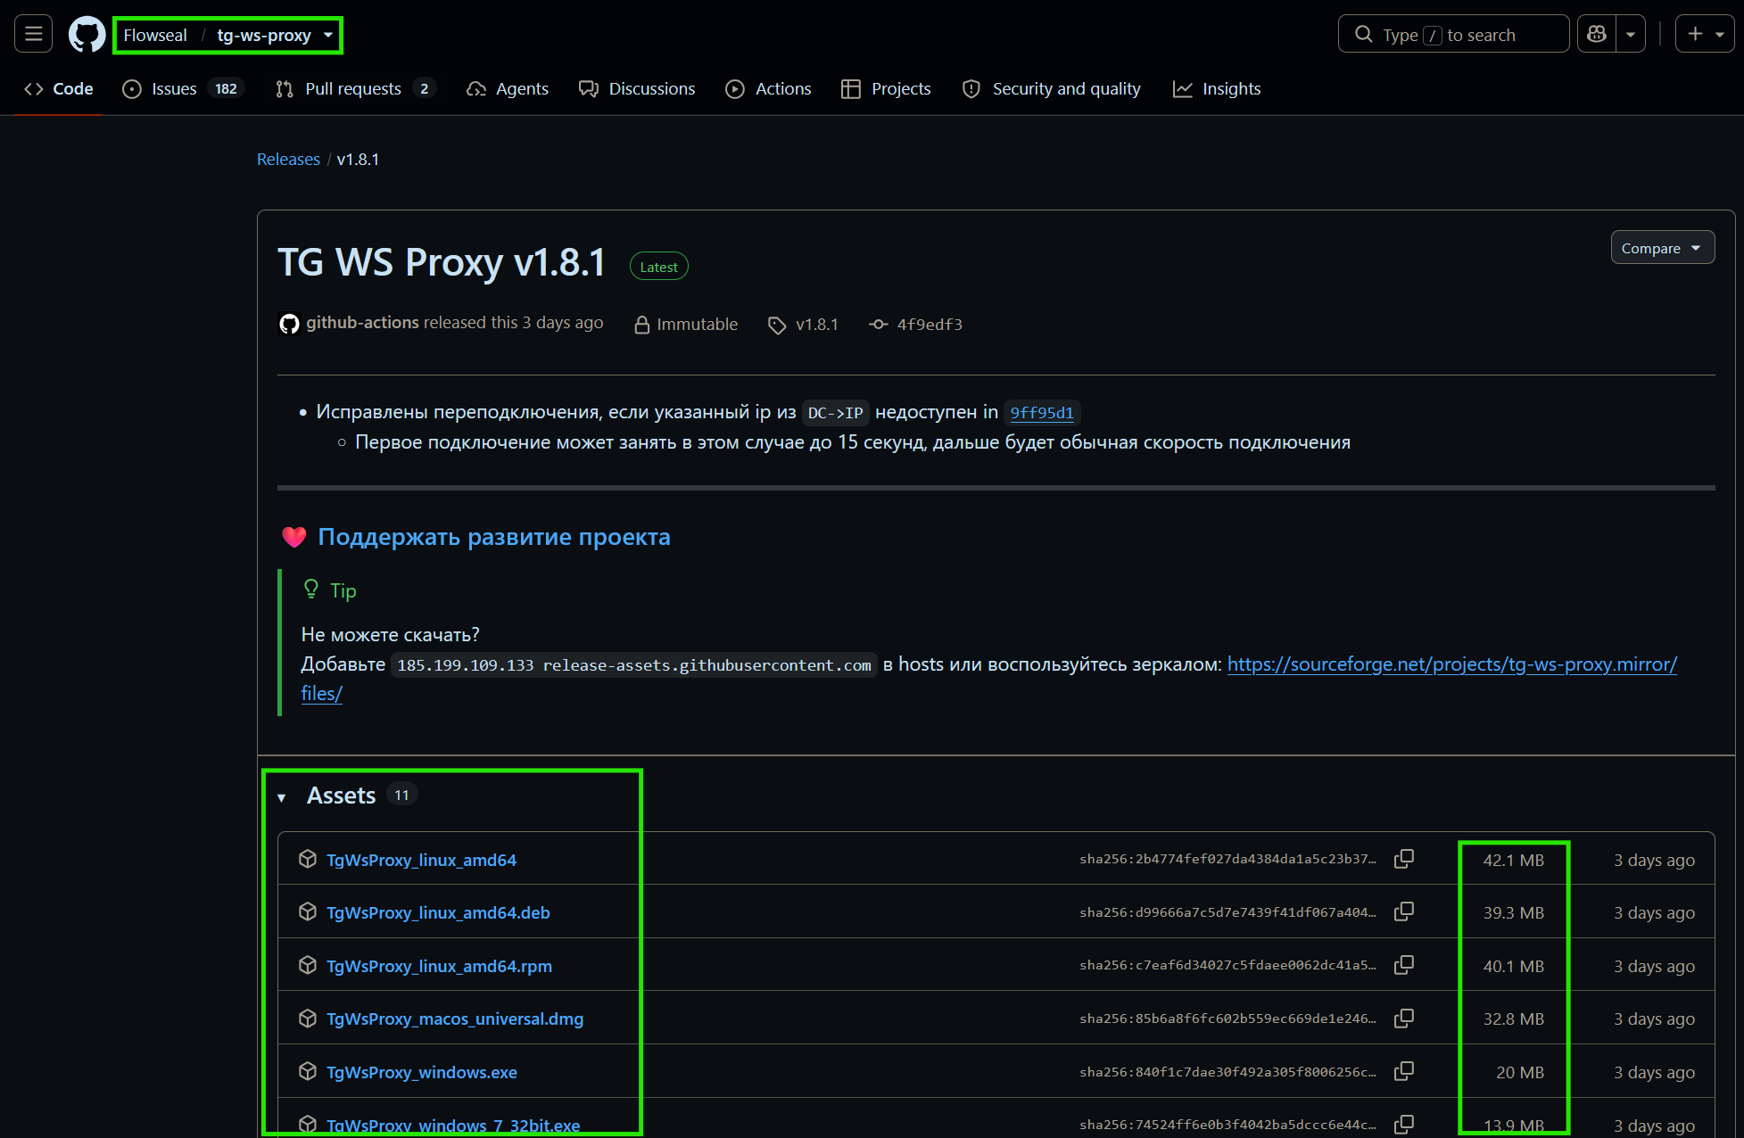
Task: Select the 20 MB size value
Action: 1520,1072
